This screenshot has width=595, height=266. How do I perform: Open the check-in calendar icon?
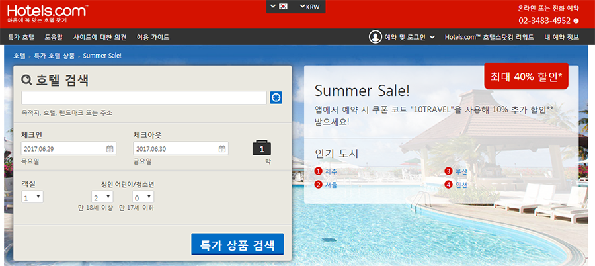click(110, 149)
